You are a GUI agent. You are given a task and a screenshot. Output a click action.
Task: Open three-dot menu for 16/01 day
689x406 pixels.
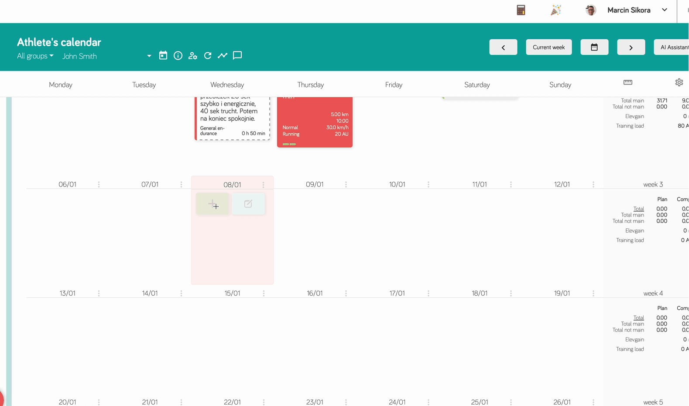[x=346, y=294]
